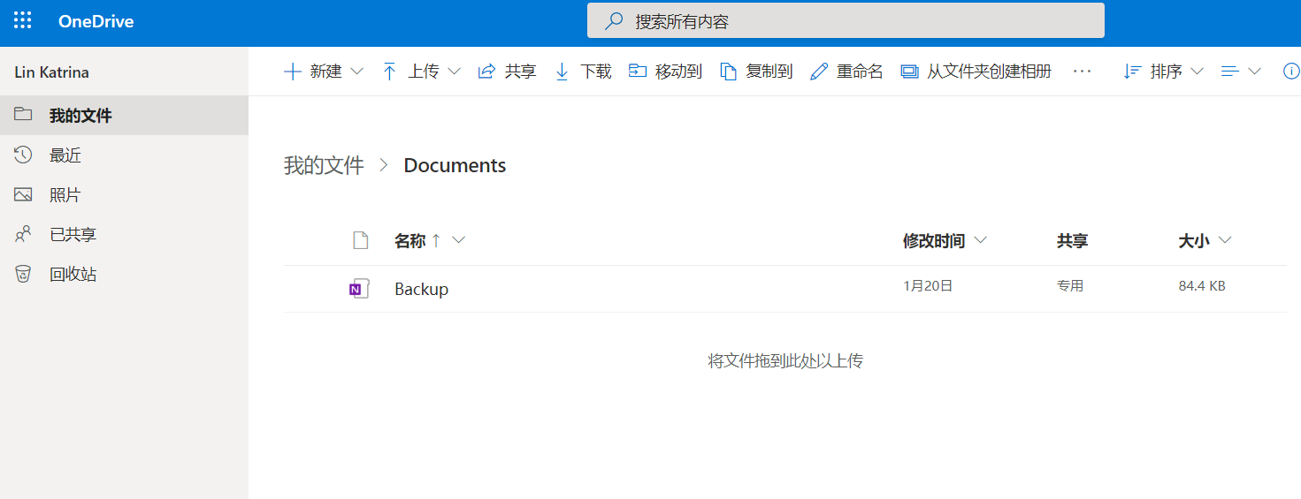Click the create album icon
The width and height of the screenshot is (1301, 499).
[x=910, y=72]
